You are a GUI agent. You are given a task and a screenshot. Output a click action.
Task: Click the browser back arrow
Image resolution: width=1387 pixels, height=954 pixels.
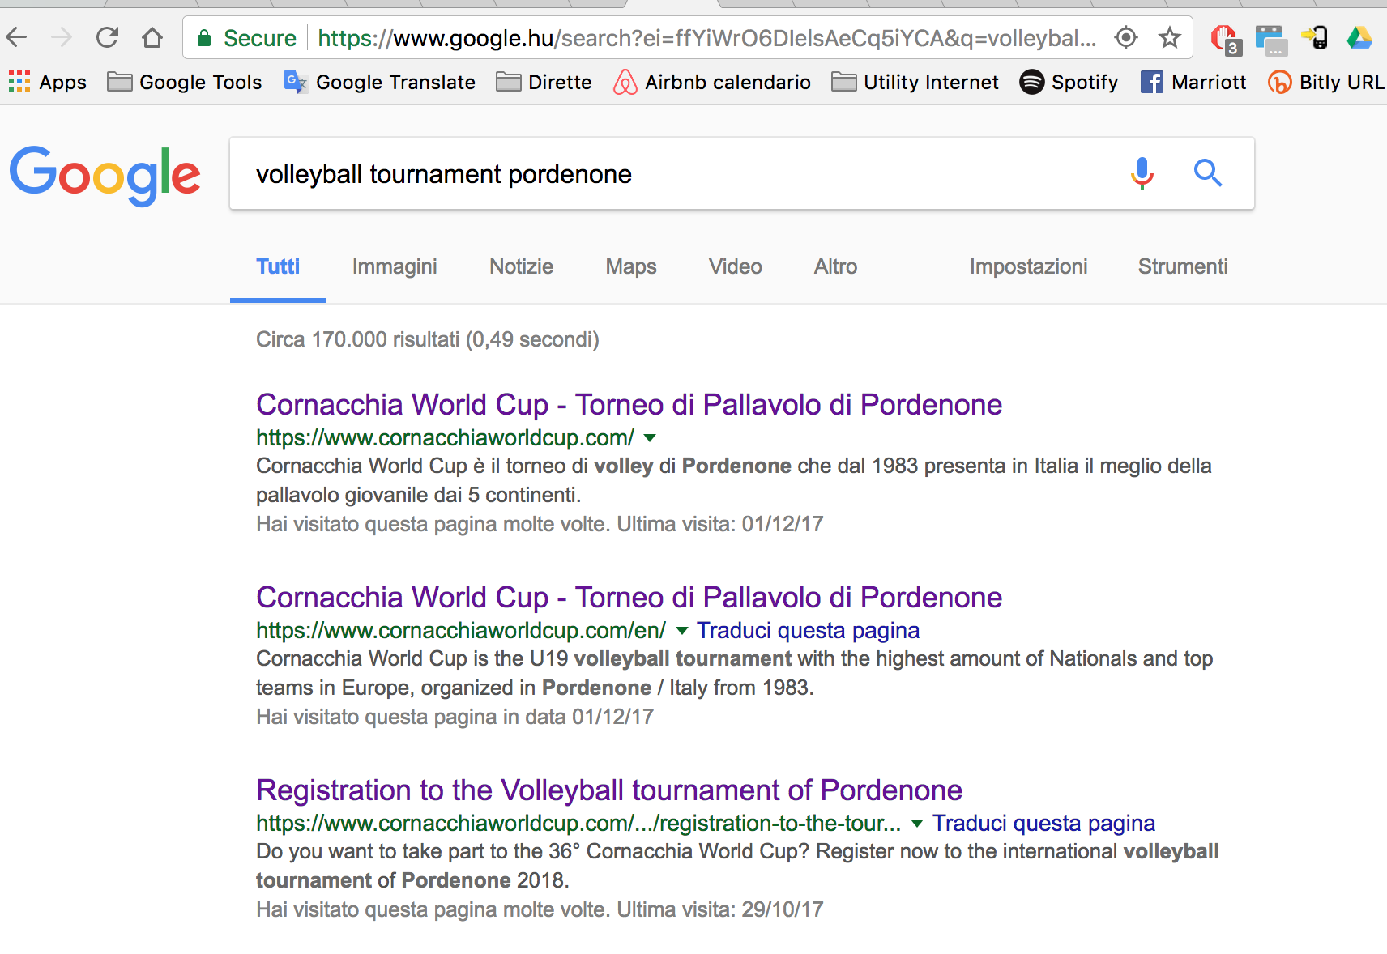pos(17,37)
